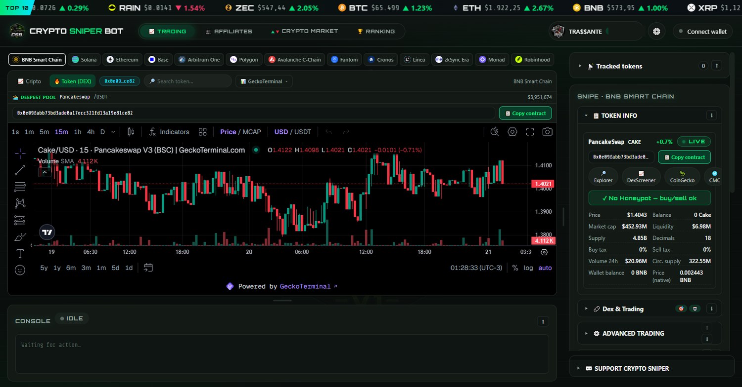Copy contract from the address bar row
The height and width of the screenshot is (387, 742).
point(525,113)
